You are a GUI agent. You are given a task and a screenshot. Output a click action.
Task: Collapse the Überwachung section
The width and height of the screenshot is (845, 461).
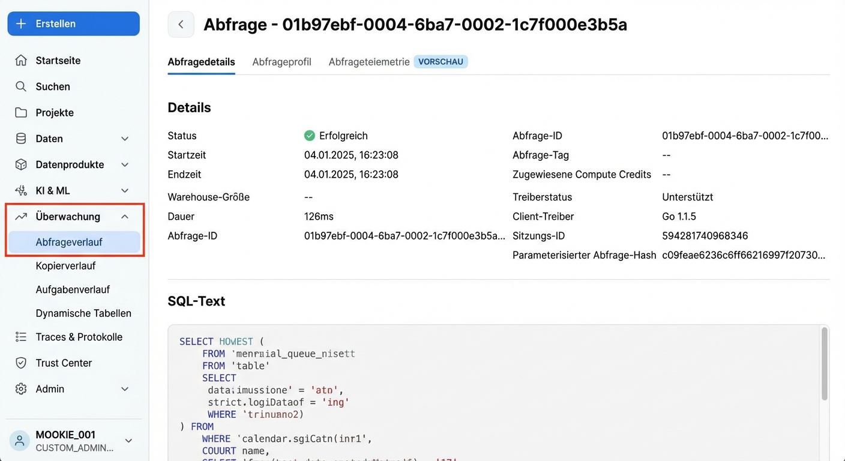pos(125,216)
